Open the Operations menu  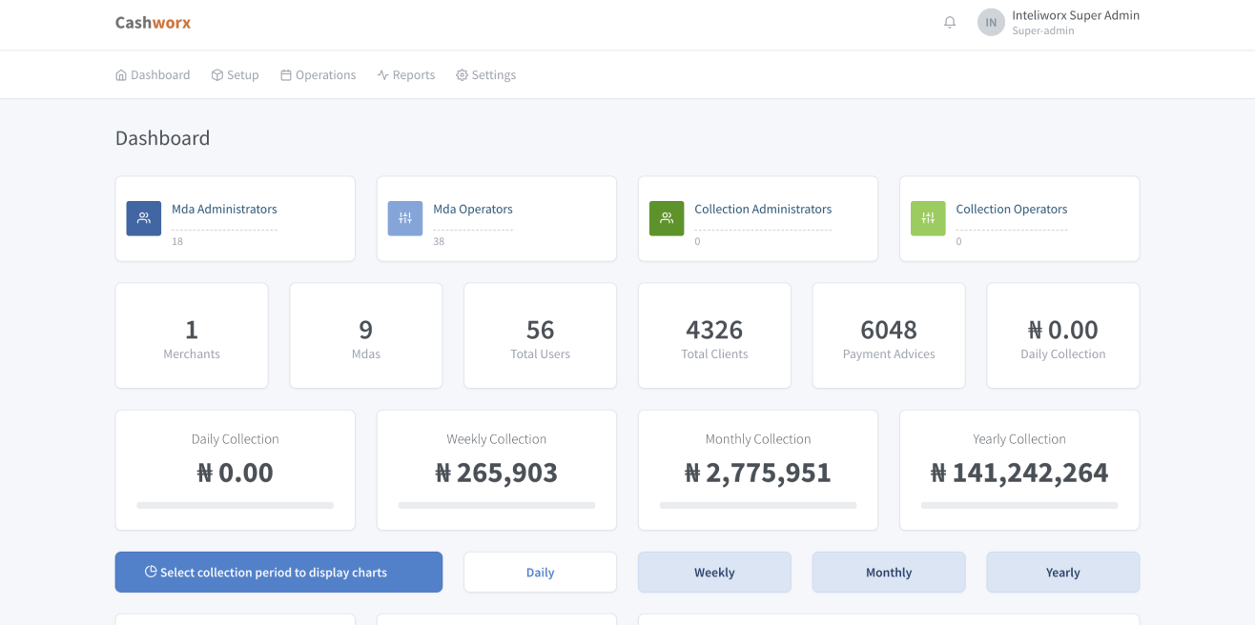click(318, 74)
